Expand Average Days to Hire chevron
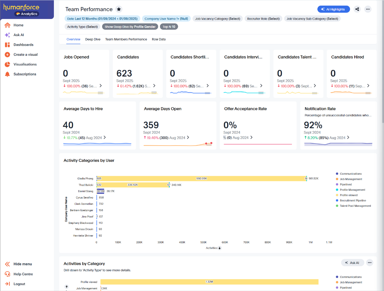384x291 pixels. 105,137
